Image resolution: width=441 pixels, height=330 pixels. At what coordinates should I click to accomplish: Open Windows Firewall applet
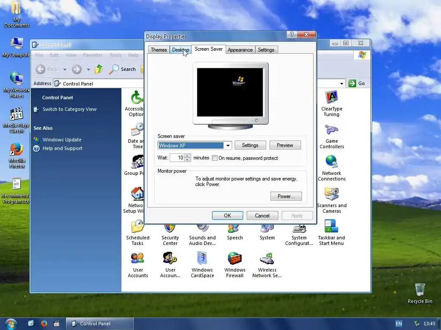point(235,265)
